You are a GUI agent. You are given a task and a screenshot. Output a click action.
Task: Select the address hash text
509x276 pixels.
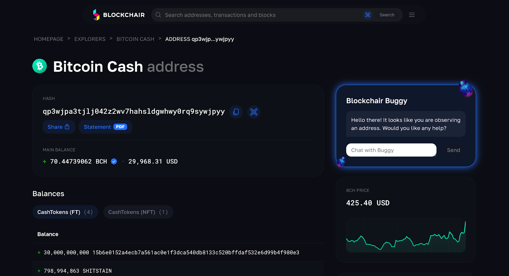point(134,111)
